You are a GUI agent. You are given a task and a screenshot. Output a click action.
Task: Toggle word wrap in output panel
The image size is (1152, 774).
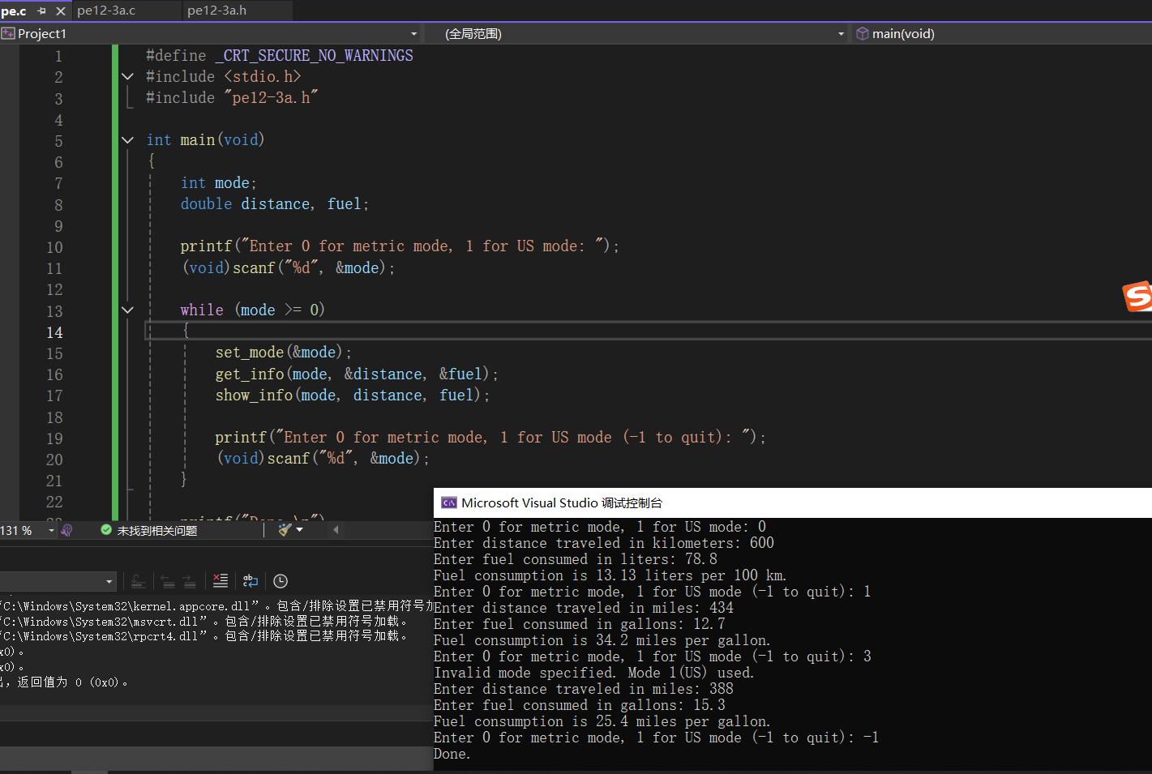pyautogui.click(x=251, y=581)
